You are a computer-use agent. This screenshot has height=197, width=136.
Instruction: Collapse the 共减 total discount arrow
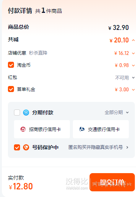(x=133, y=41)
